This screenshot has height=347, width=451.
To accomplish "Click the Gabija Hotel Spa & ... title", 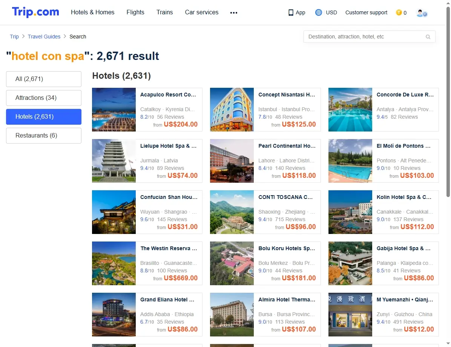I will point(403,248).
